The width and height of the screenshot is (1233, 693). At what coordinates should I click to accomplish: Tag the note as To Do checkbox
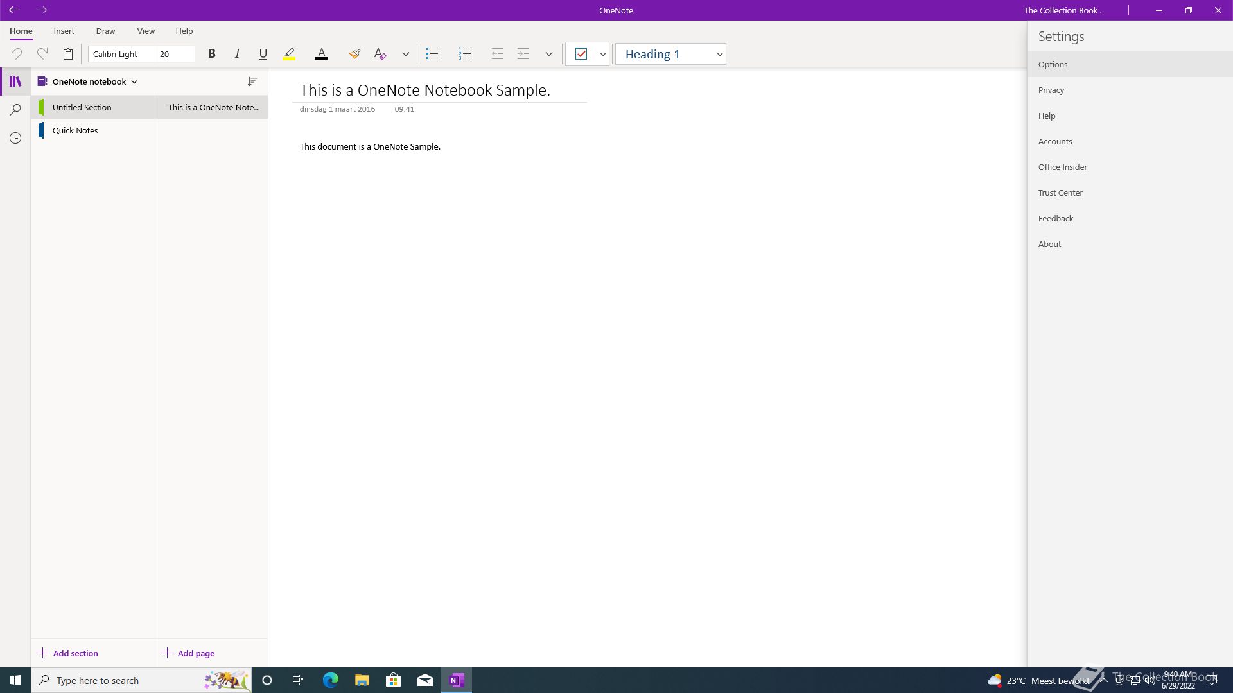coord(581,54)
